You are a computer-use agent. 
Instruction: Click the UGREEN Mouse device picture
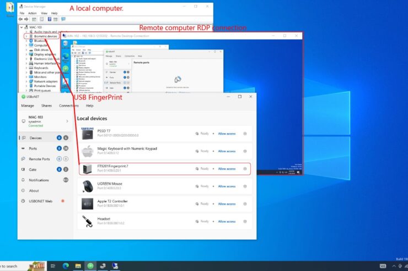(x=88, y=186)
